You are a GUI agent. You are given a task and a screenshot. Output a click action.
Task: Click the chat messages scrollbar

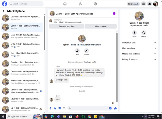[117, 67]
